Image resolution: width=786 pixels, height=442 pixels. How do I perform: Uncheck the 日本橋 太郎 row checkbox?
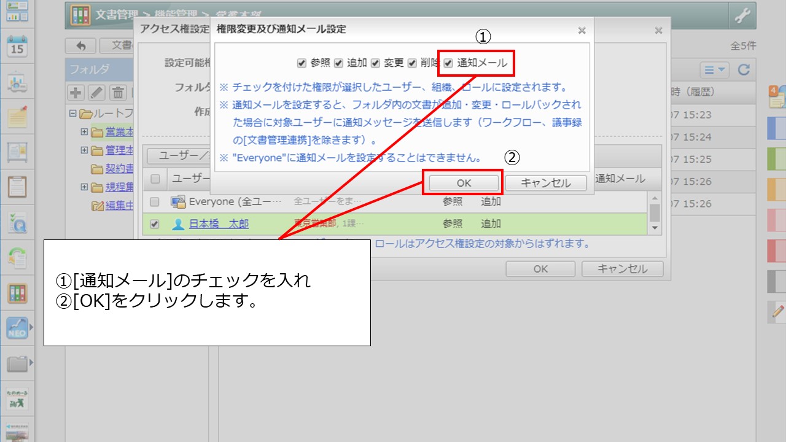[155, 224]
